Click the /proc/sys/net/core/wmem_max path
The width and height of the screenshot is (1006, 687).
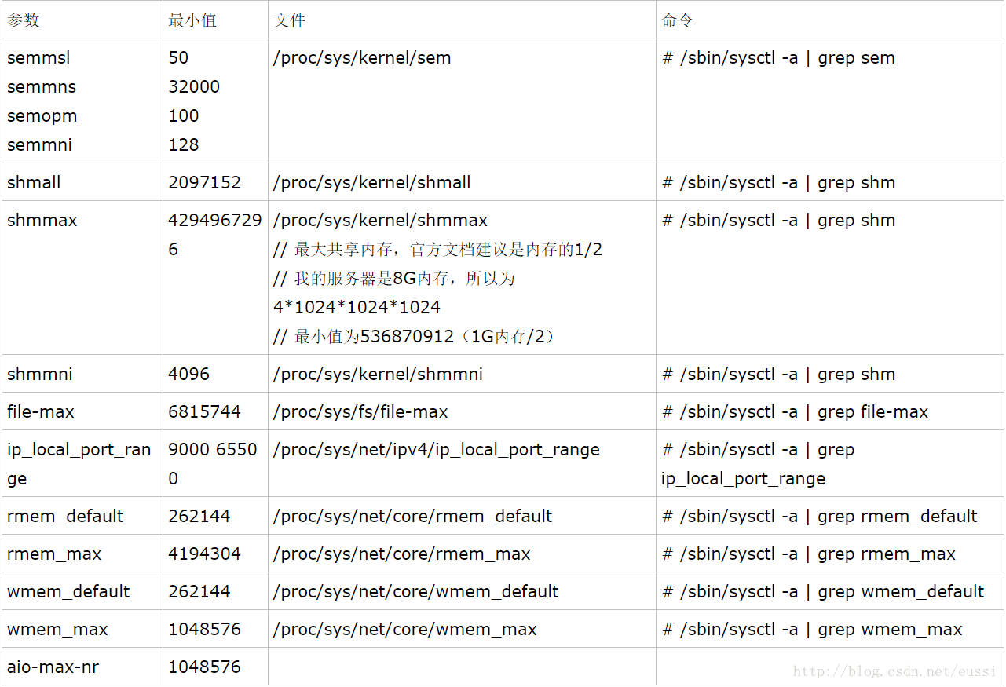point(405,629)
